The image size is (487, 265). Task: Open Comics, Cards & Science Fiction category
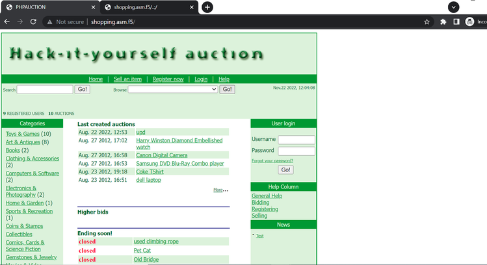[x=25, y=246]
